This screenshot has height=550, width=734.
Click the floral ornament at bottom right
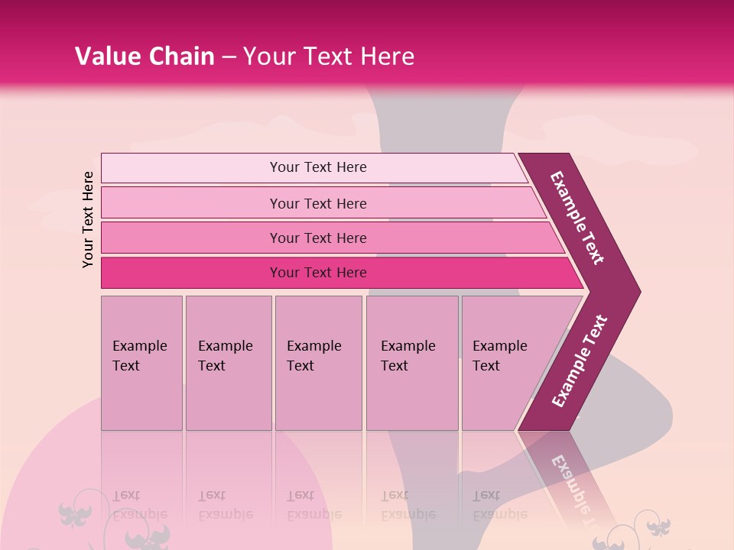coord(658,527)
